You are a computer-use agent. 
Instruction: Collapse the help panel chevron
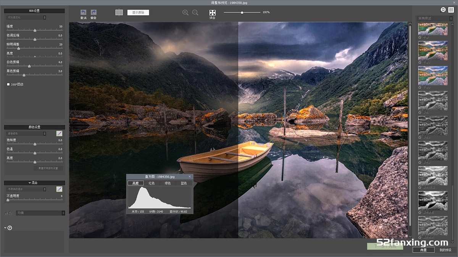5,228
